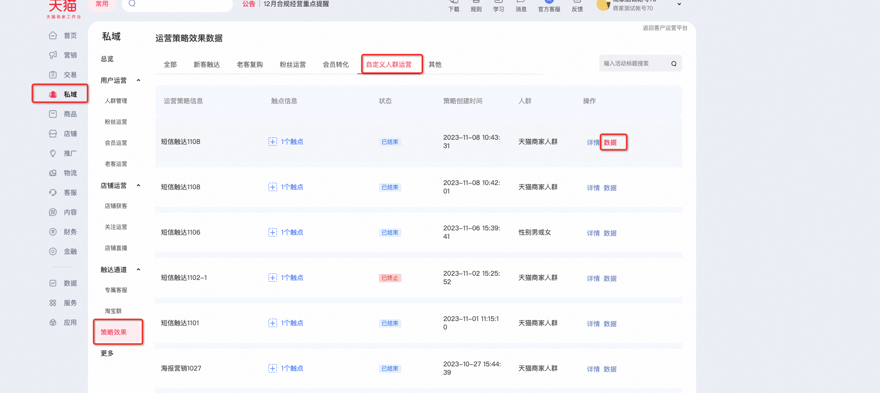Switch to the 新客触达 tab
The width and height of the screenshot is (880, 393).
click(207, 64)
